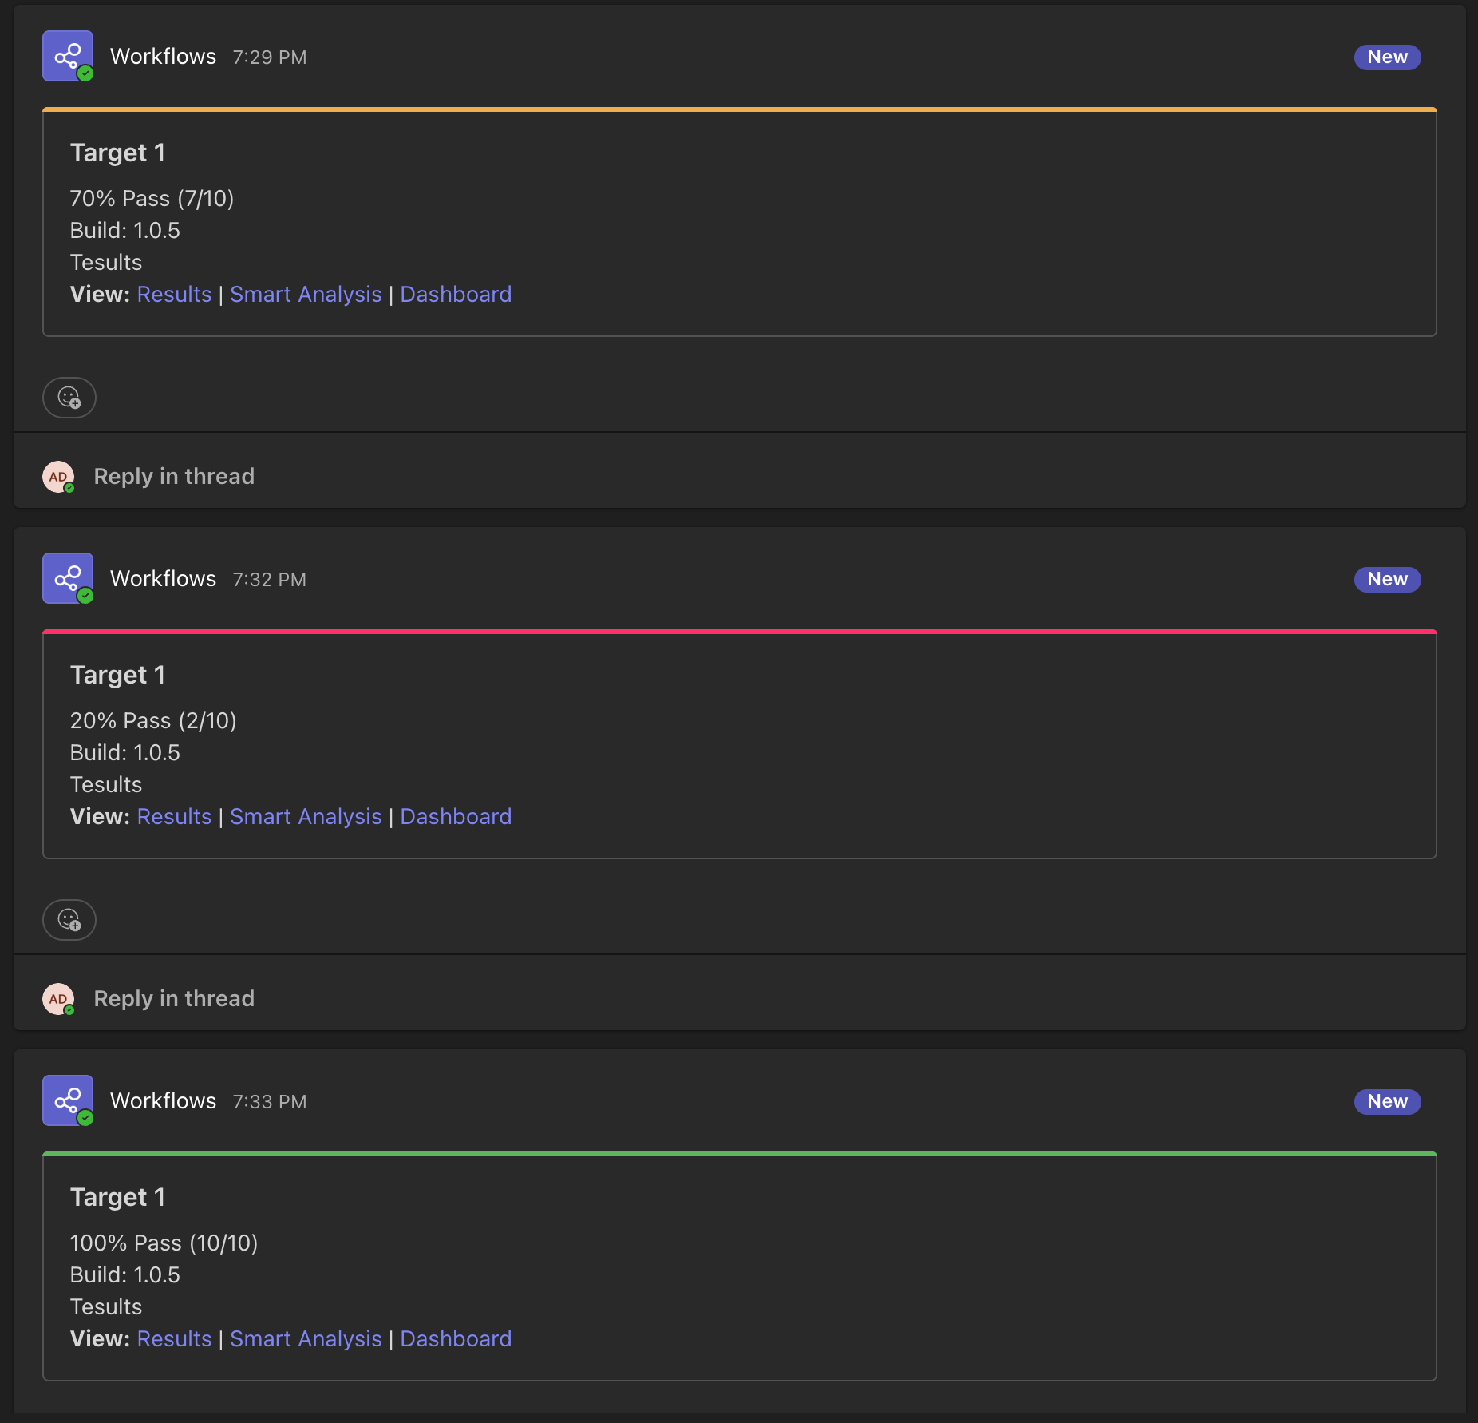Screen dimensions: 1478x1423
Task: Open Results link in the 100% Pass card
Action: pos(174,1339)
